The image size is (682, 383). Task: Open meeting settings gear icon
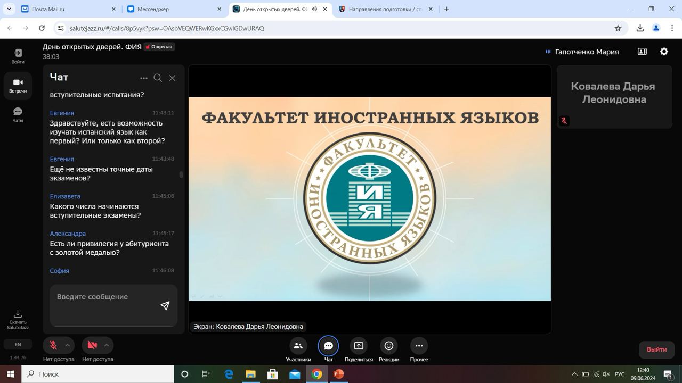[x=664, y=52]
